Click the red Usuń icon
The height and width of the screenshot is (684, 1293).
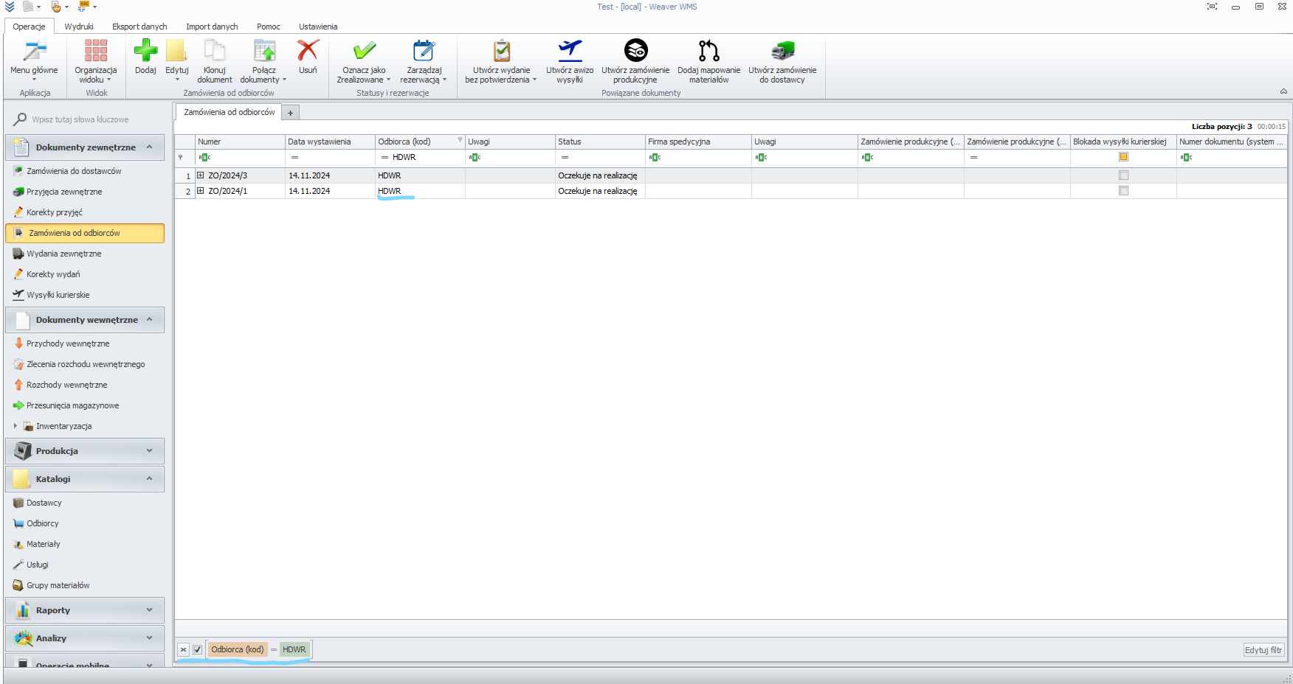pos(308,51)
